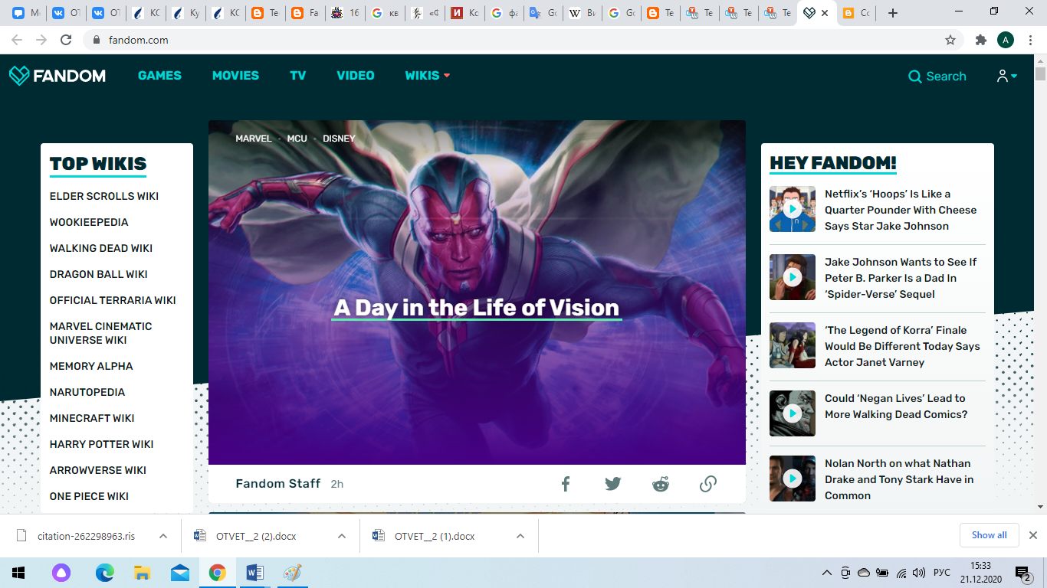View site information lock icon

[97, 40]
